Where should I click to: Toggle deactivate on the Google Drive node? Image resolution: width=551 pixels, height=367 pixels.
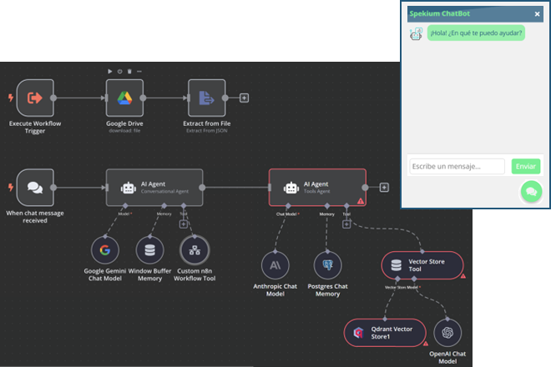120,71
